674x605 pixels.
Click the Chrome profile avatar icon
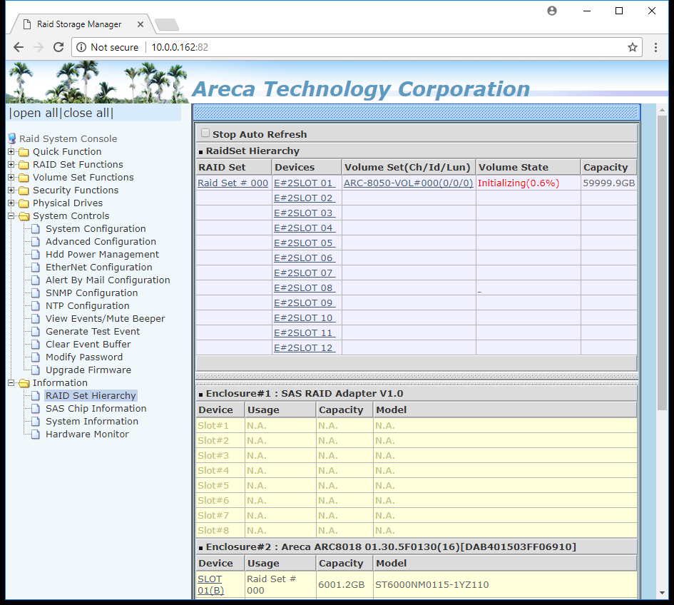(552, 11)
